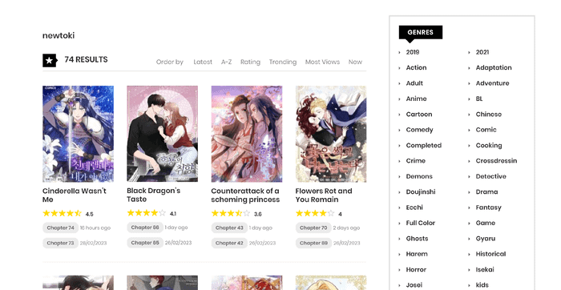561x290 pixels.
Task: Select the Chinese genre
Action: pos(489,115)
